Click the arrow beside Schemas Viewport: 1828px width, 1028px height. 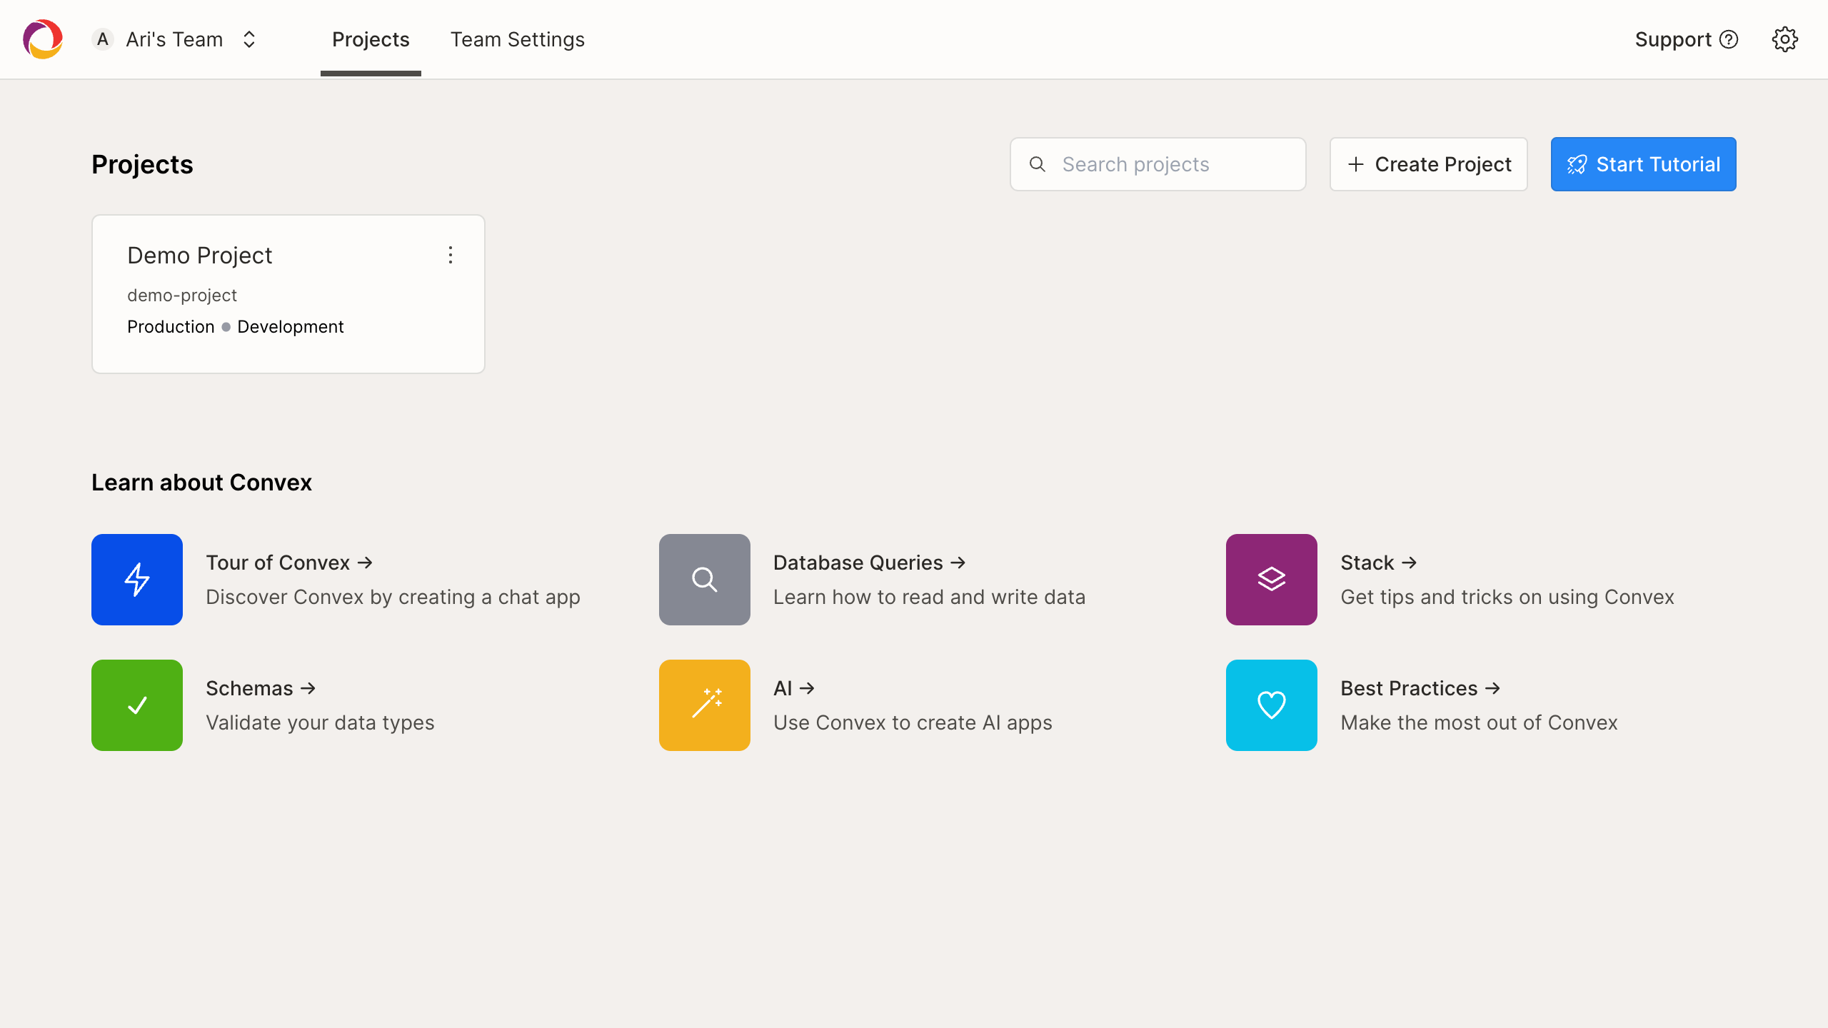point(308,688)
